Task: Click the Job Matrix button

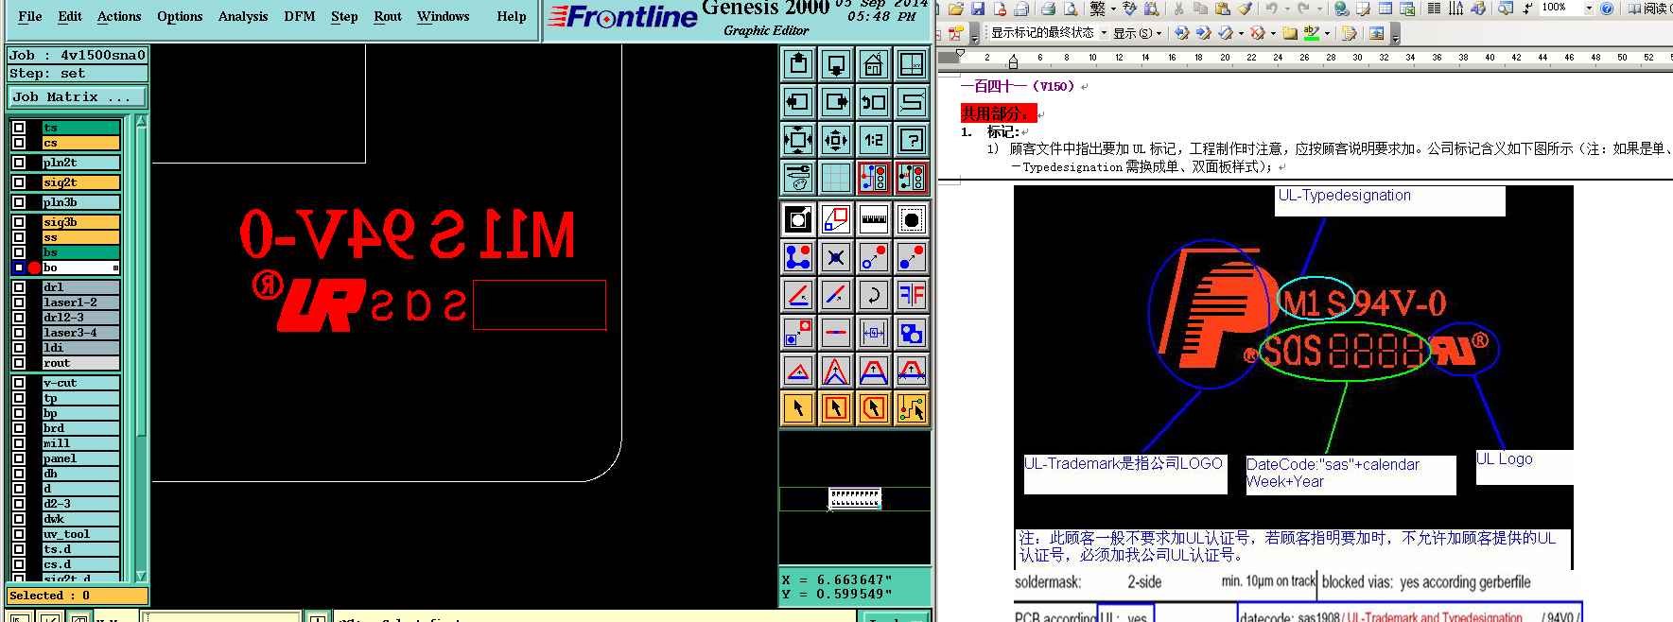Action: pos(78,97)
